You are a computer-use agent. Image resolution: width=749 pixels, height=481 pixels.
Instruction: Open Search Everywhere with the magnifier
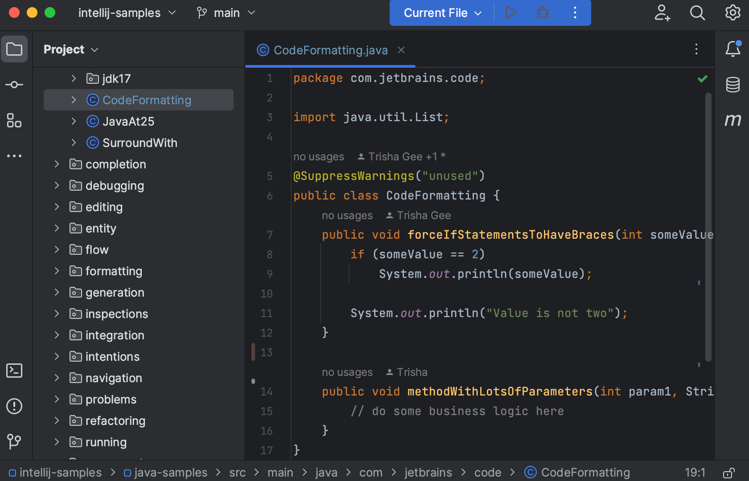click(x=697, y=13)
